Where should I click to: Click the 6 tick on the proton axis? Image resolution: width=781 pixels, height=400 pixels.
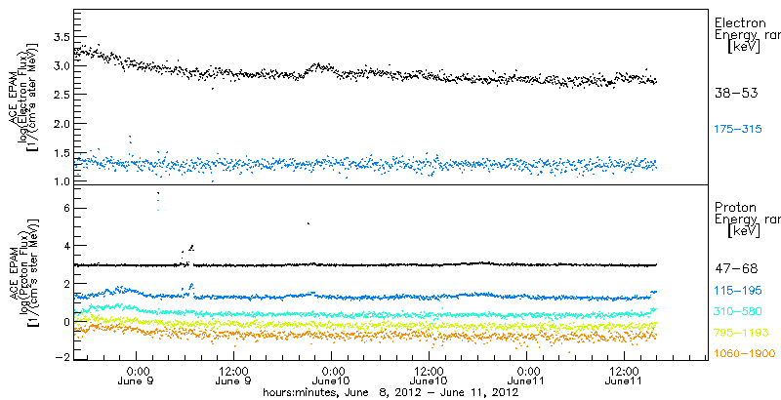point(64,209)
